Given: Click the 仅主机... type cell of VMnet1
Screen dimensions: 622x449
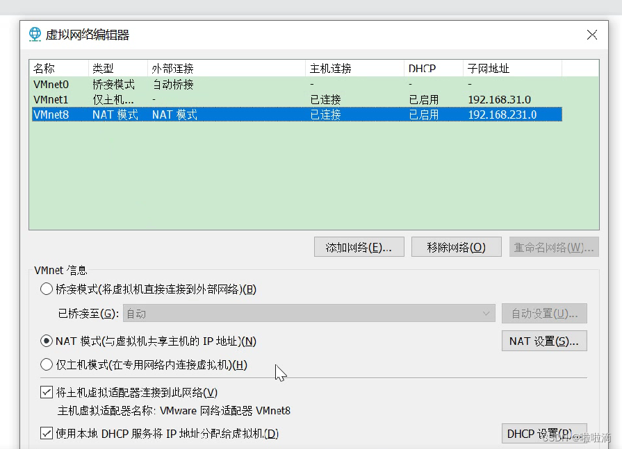Looking at the screenshot, I should tap(113, 99).
